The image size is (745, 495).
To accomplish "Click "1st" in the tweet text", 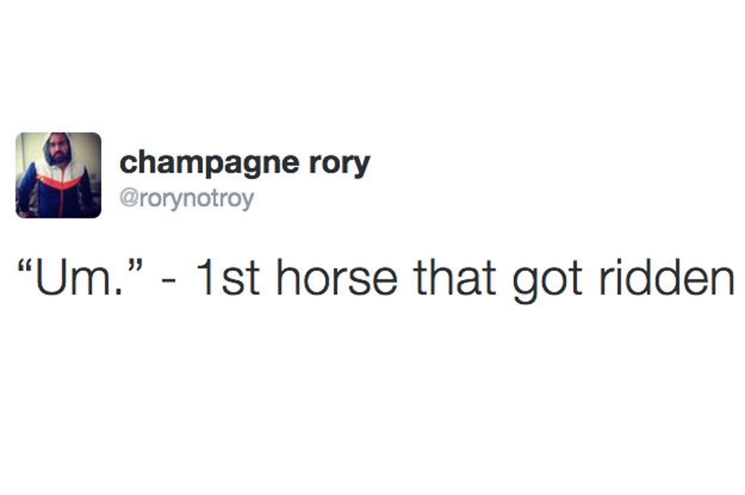I will (x=226, y=279).
